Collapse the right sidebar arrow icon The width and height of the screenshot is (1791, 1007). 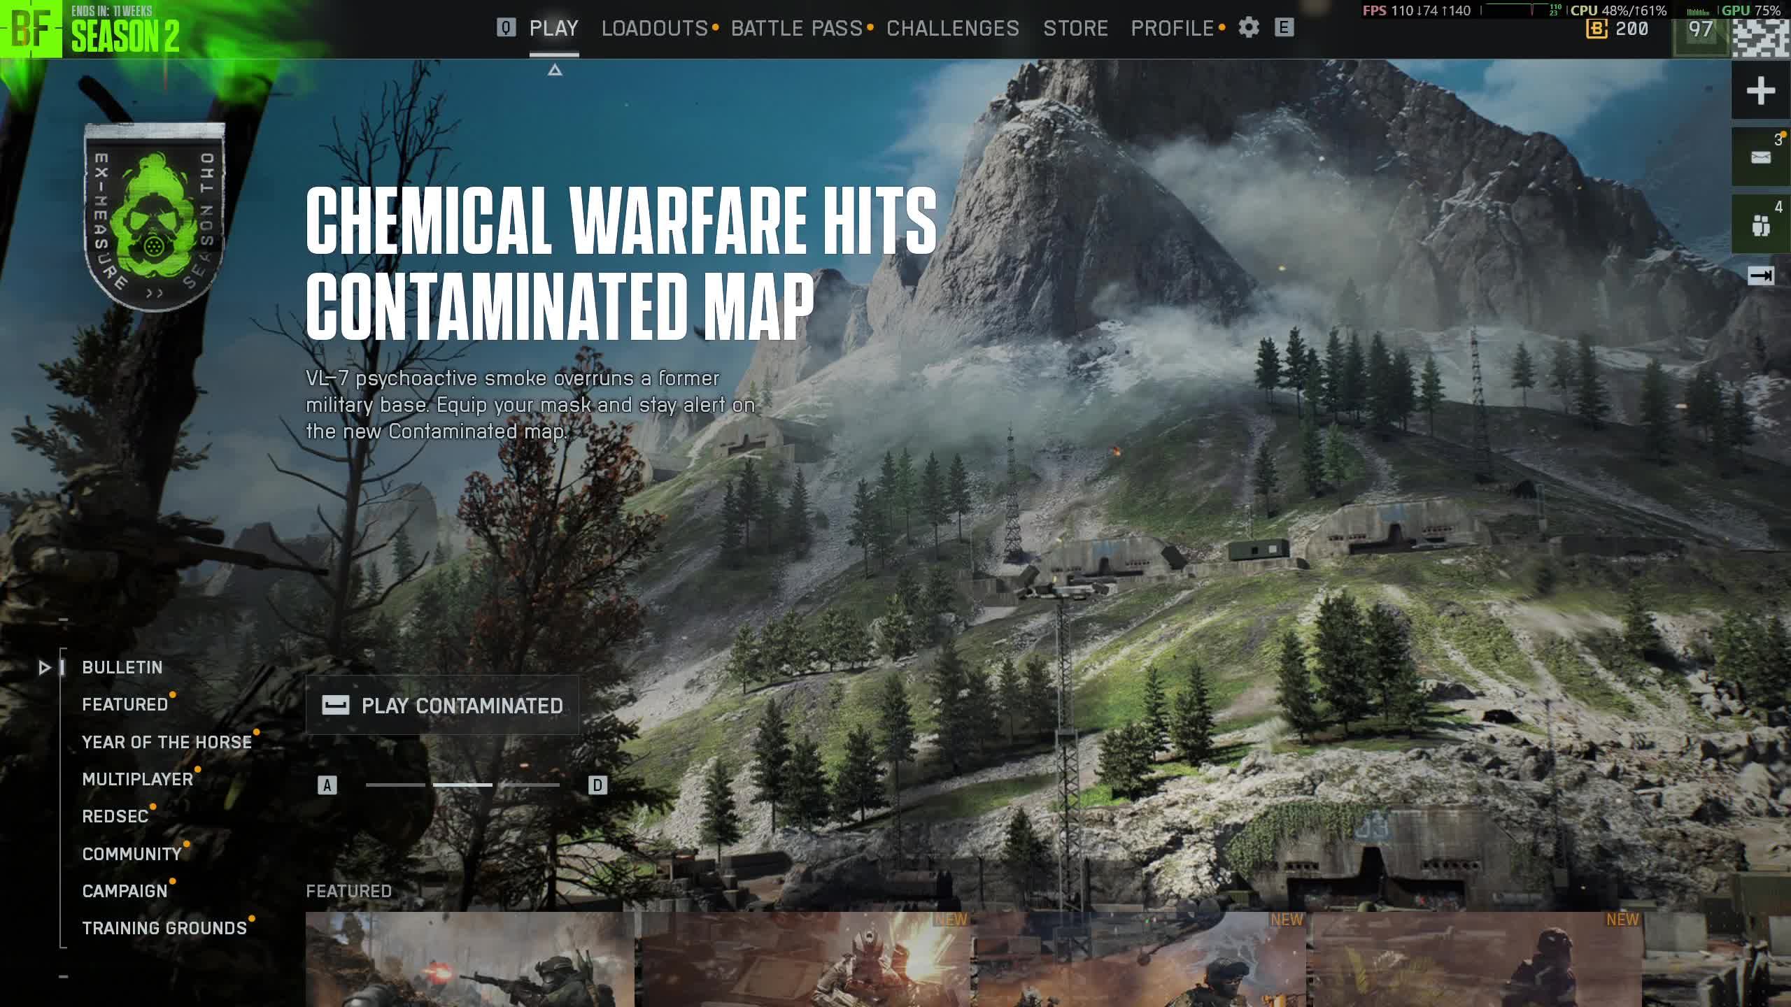[1760, 276]
